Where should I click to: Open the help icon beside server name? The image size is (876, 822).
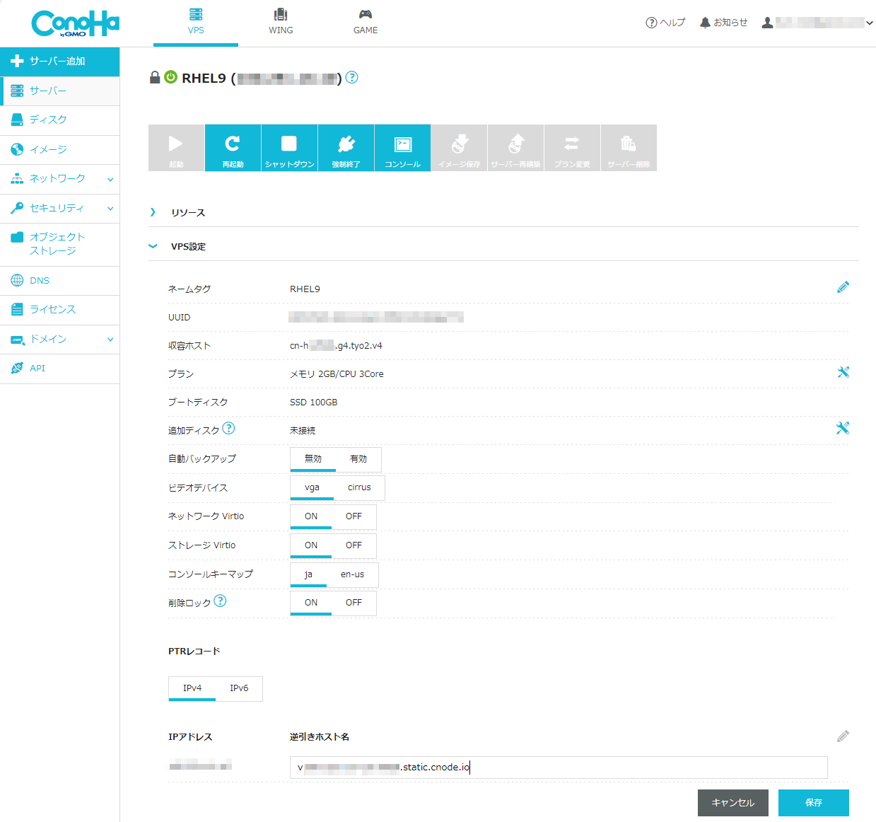click(352, 78)
